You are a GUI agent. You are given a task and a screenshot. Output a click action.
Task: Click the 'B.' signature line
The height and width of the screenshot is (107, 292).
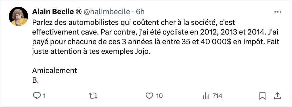(36, 80)
